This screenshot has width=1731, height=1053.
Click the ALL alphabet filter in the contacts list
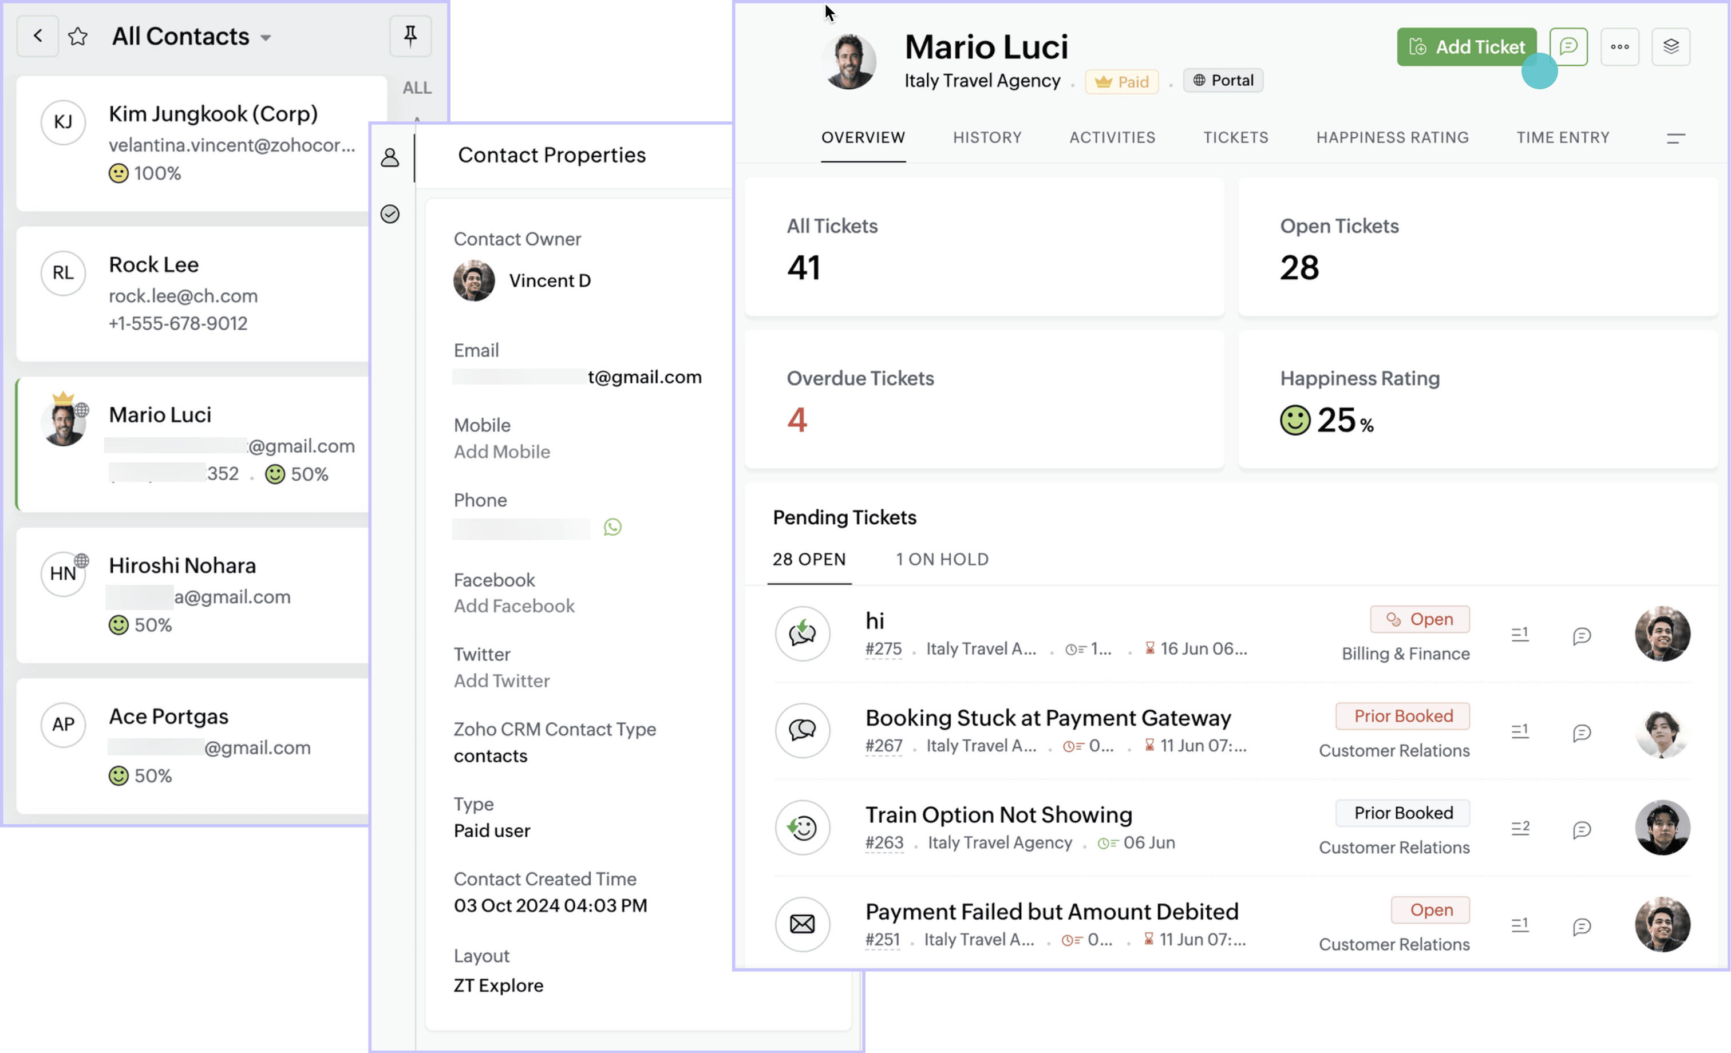pyautogui.click(x=417, y=88)
